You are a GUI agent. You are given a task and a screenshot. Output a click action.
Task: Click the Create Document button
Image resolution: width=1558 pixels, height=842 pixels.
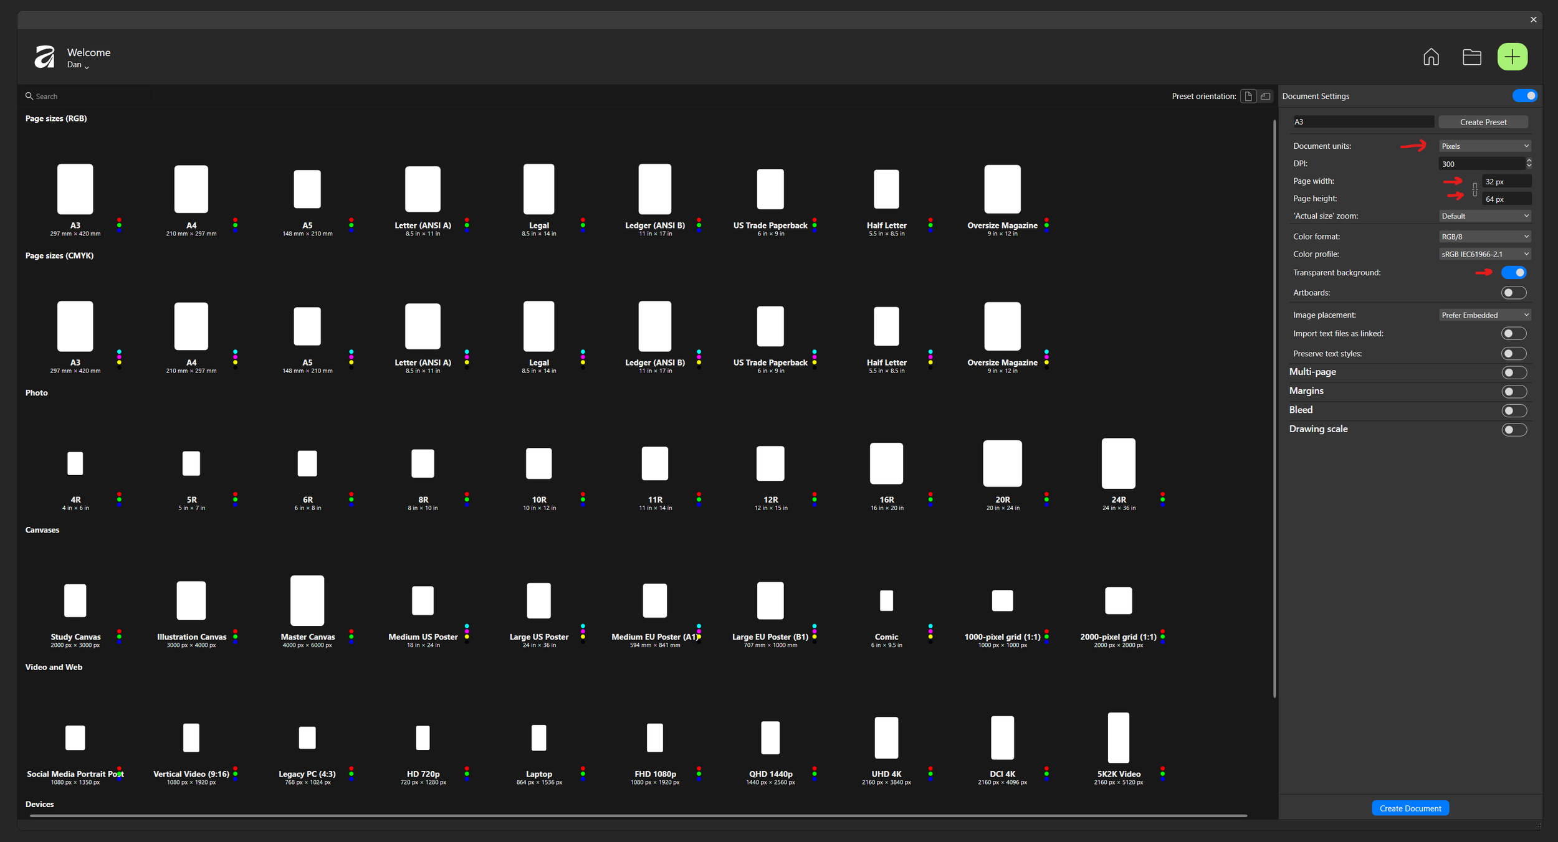[x=1410, y=808]
